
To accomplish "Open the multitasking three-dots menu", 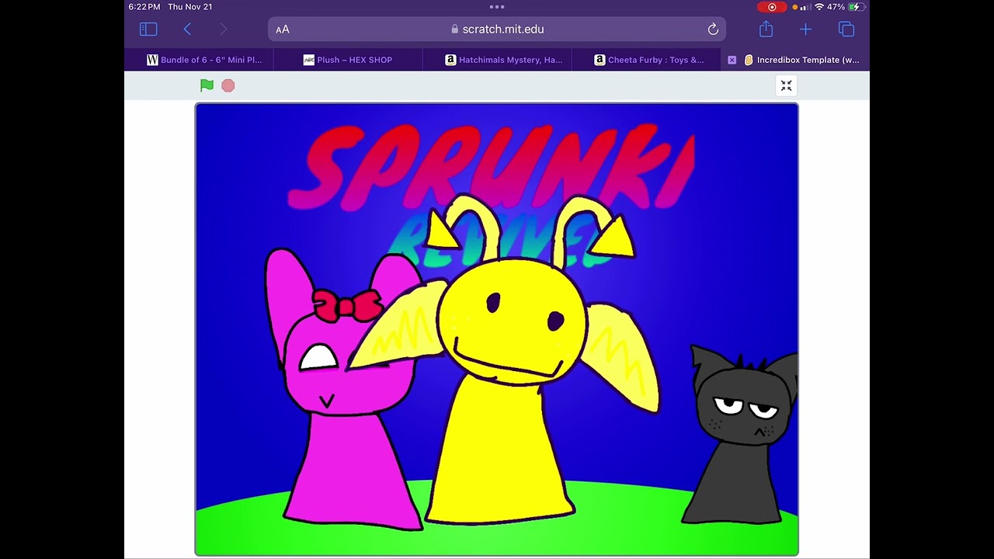I will pyautogui.click(x=497, y=7).
